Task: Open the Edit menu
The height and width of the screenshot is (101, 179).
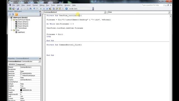Action: pos(18,5)
